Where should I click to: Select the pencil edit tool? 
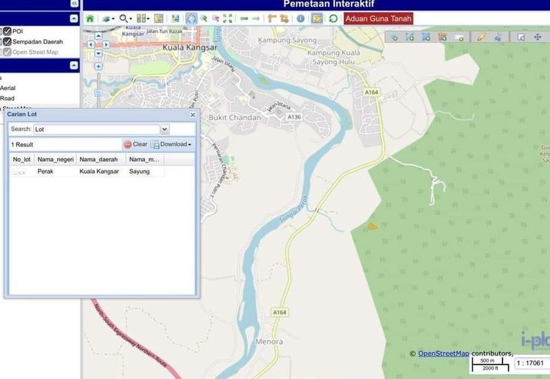click(481, 37)
